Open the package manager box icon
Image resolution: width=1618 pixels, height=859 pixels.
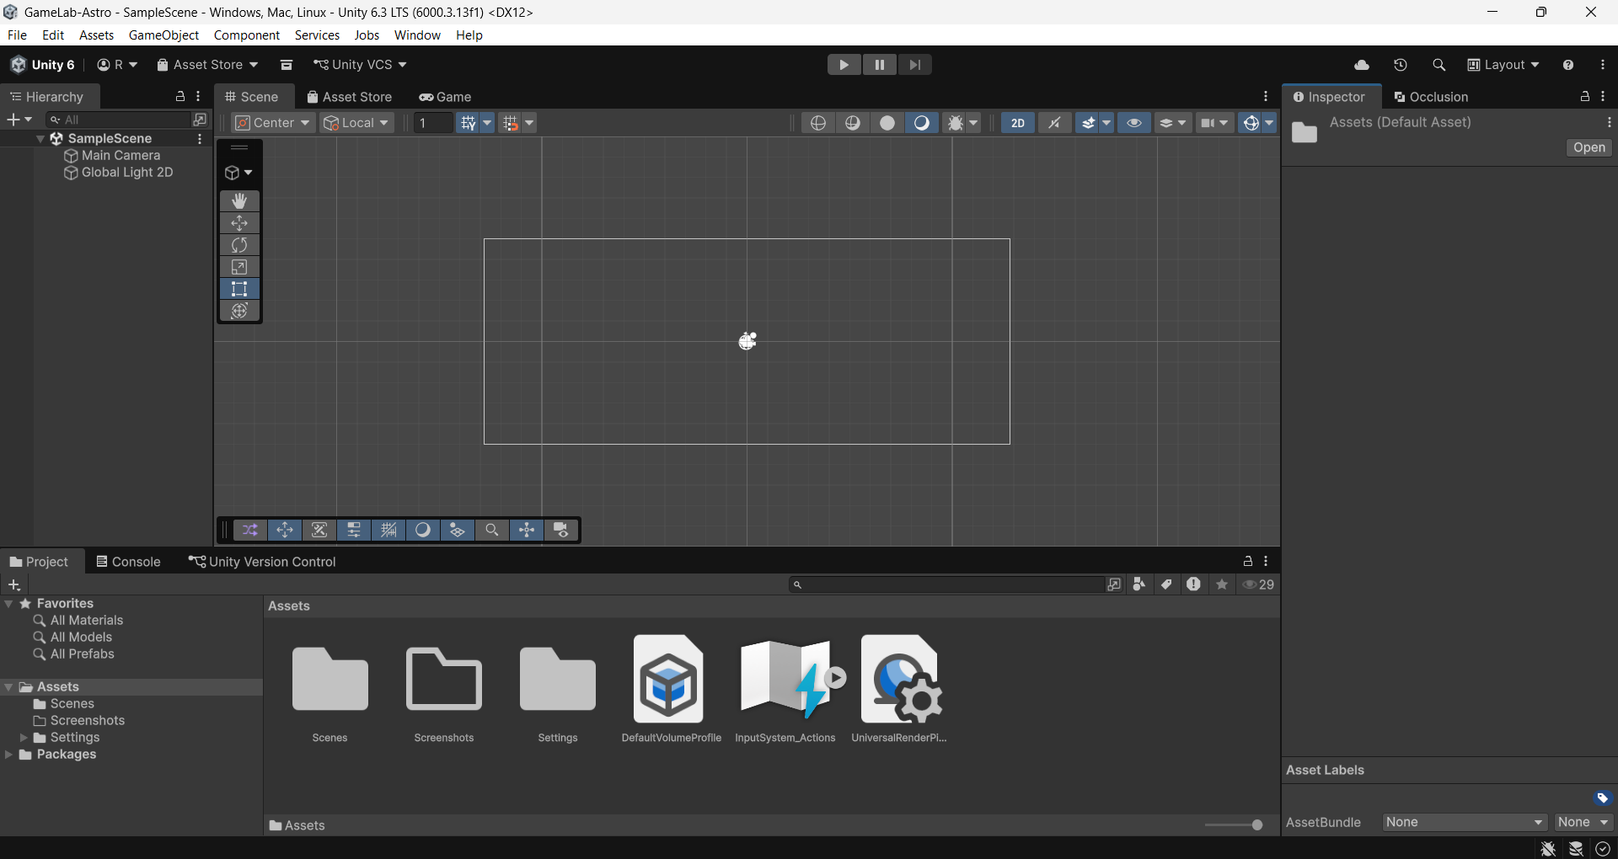point(287,65)
